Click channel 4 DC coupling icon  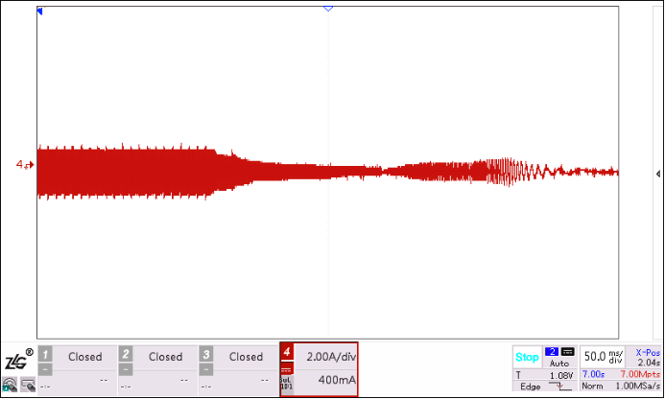click(287, 368)
